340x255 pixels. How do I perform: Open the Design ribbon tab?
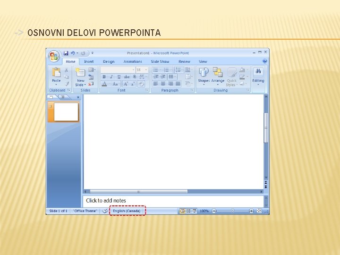tap(109, 61)
